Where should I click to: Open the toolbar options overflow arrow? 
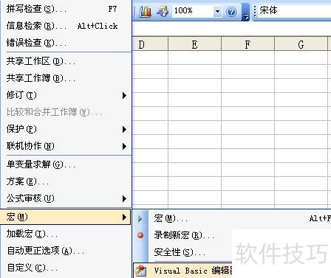[x=245, y=13]
